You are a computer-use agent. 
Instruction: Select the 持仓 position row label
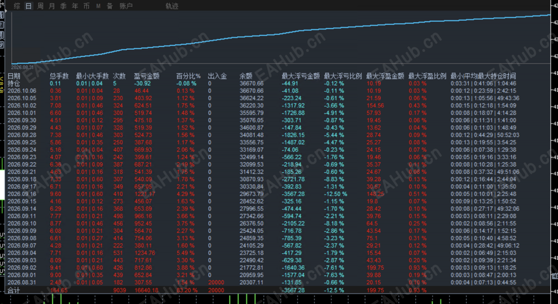[x=14, y=84]
